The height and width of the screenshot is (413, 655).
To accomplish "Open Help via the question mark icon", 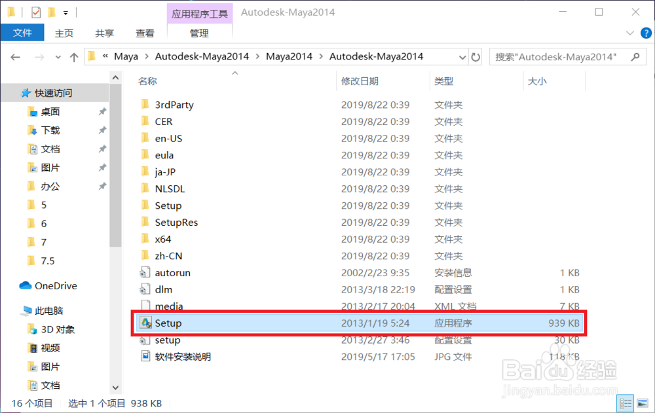I will click(x=647, y=33).
